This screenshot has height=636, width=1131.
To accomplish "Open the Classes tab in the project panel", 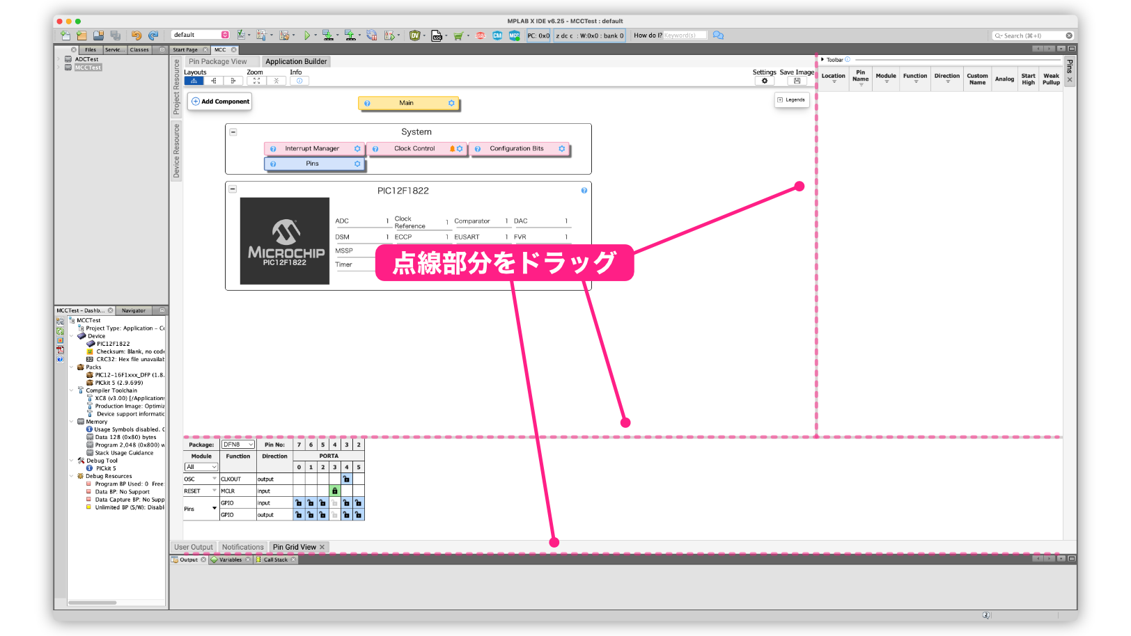I will [x=139, y=50].
